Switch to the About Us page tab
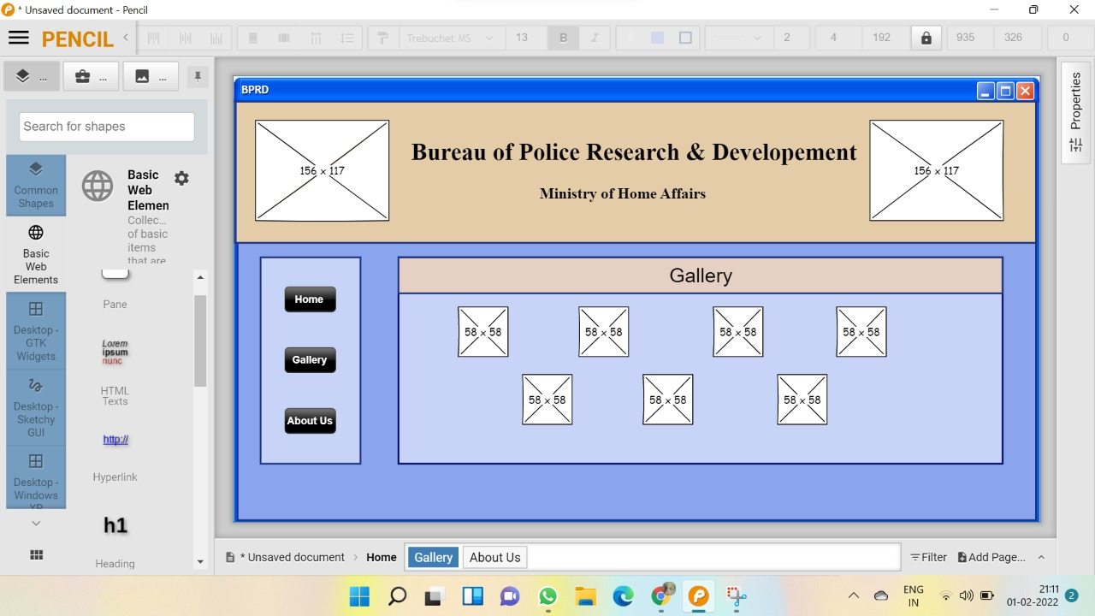 click(494, 557)
